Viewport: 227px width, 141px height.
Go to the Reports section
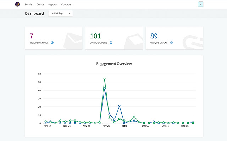click(52, 5)
